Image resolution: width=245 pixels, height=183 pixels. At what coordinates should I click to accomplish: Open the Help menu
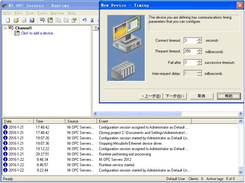[x=71, y=13]
